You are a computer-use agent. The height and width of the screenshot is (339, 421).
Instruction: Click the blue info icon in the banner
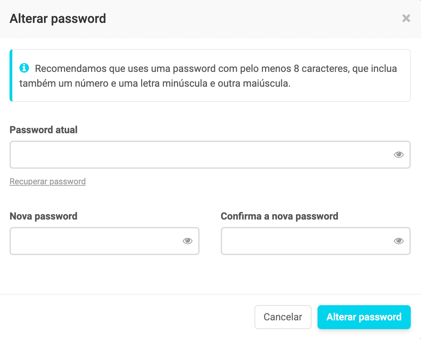[x=24, y=68]
